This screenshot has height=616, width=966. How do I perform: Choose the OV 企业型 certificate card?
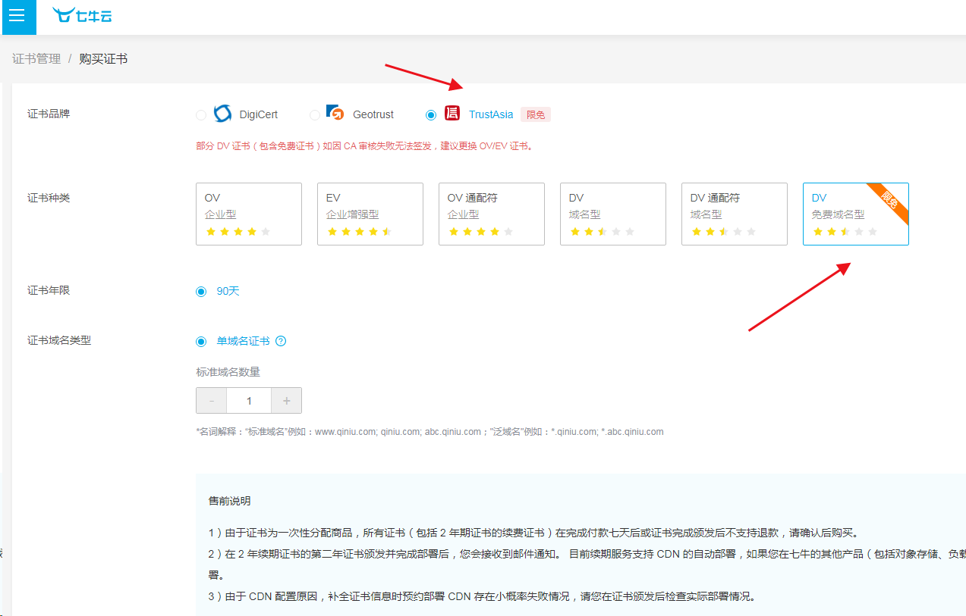click(249, 214)
